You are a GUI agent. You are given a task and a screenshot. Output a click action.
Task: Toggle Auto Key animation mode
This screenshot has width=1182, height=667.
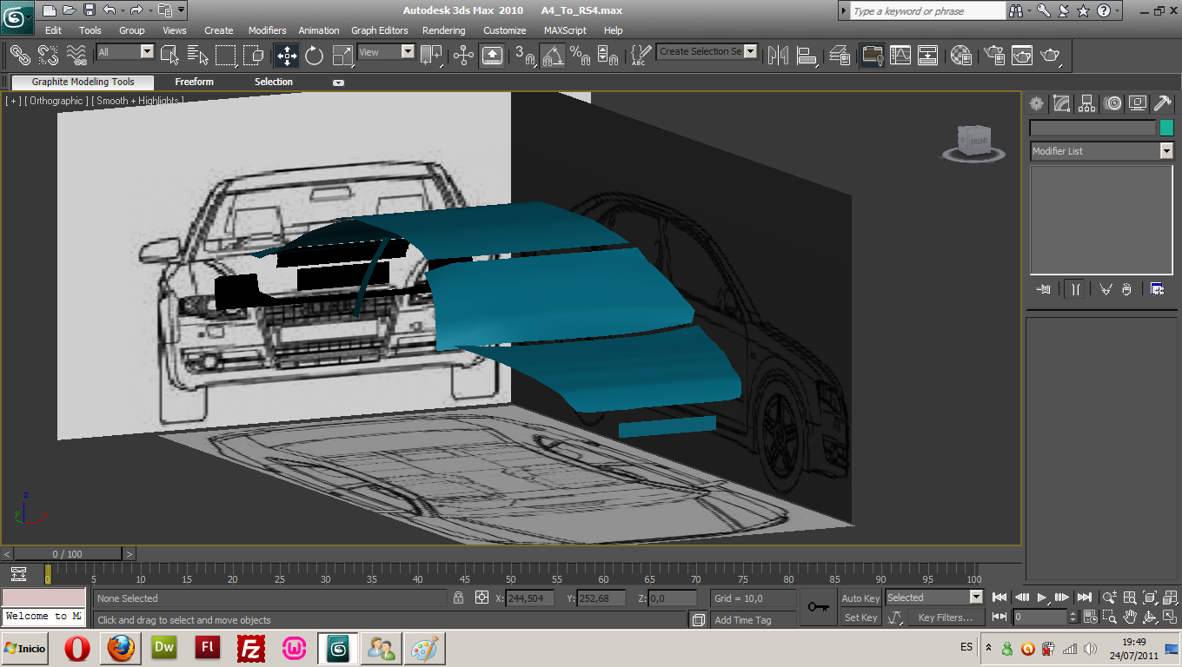point(860,598)
